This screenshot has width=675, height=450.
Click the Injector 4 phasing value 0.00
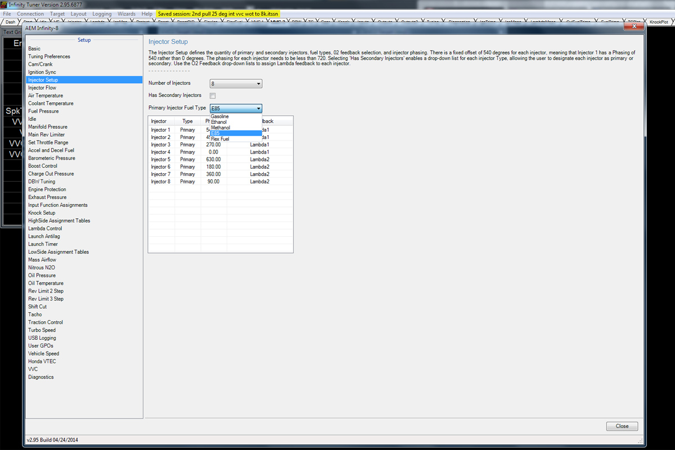(x=213, y=152)
